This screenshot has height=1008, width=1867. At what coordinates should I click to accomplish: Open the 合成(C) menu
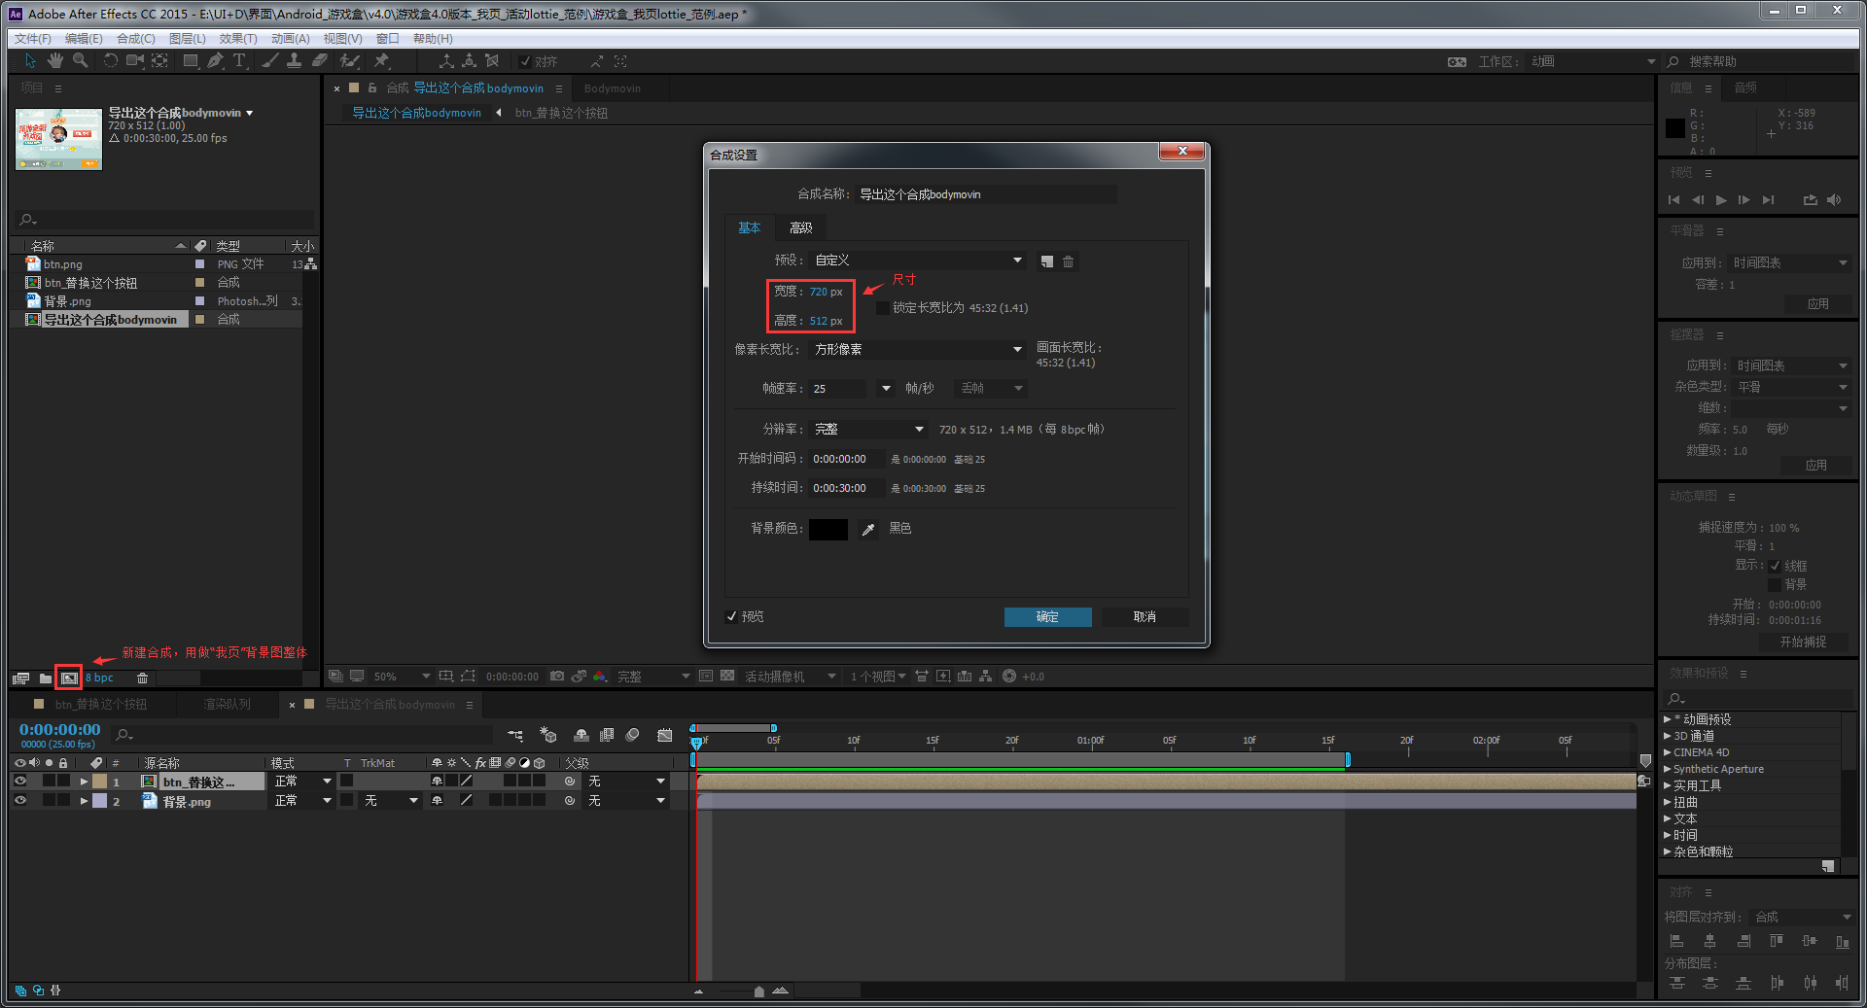[136, 39]
